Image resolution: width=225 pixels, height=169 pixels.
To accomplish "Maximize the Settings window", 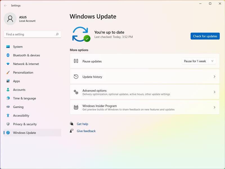I will tap(210, 3).
